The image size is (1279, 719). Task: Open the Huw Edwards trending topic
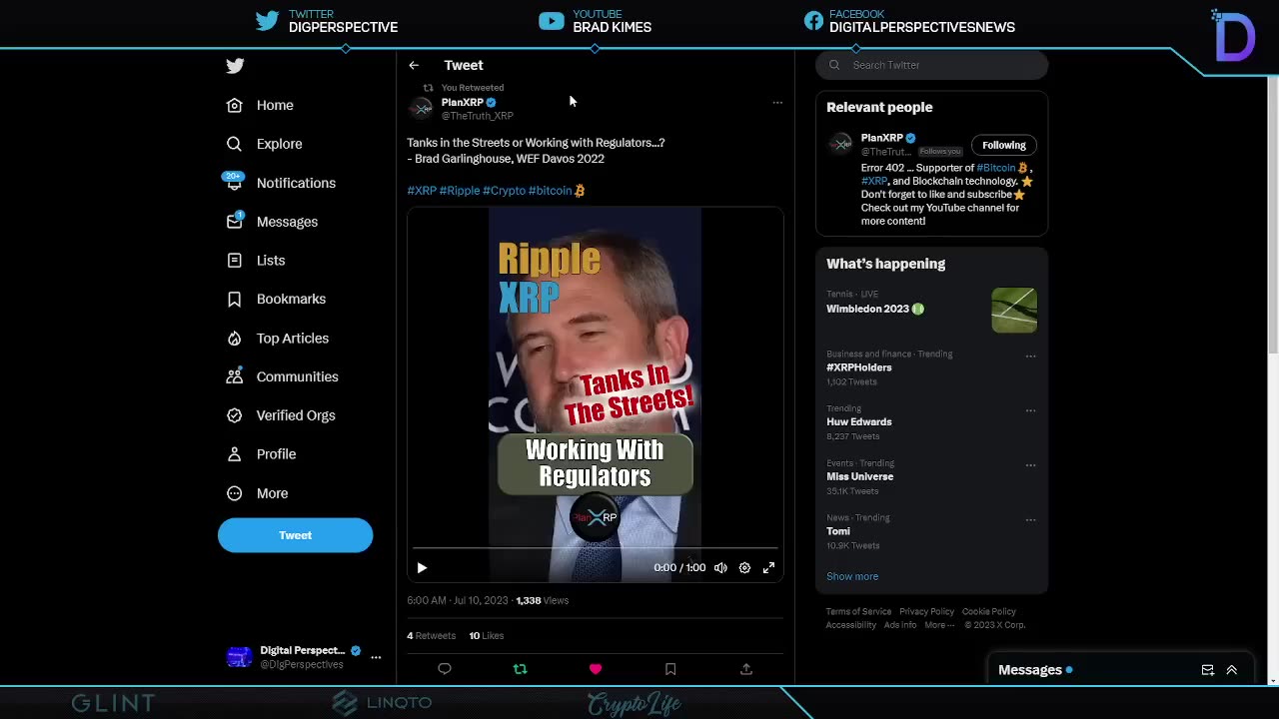point(859,421)
